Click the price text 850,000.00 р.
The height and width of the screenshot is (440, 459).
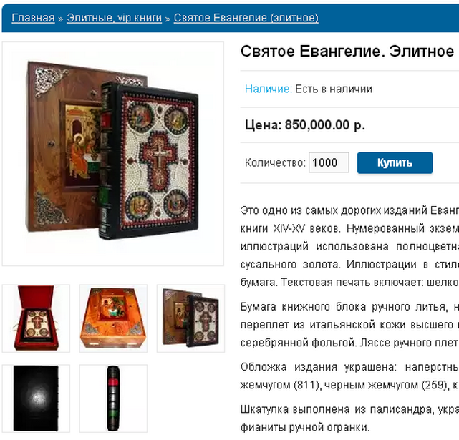tap(325, 125)
